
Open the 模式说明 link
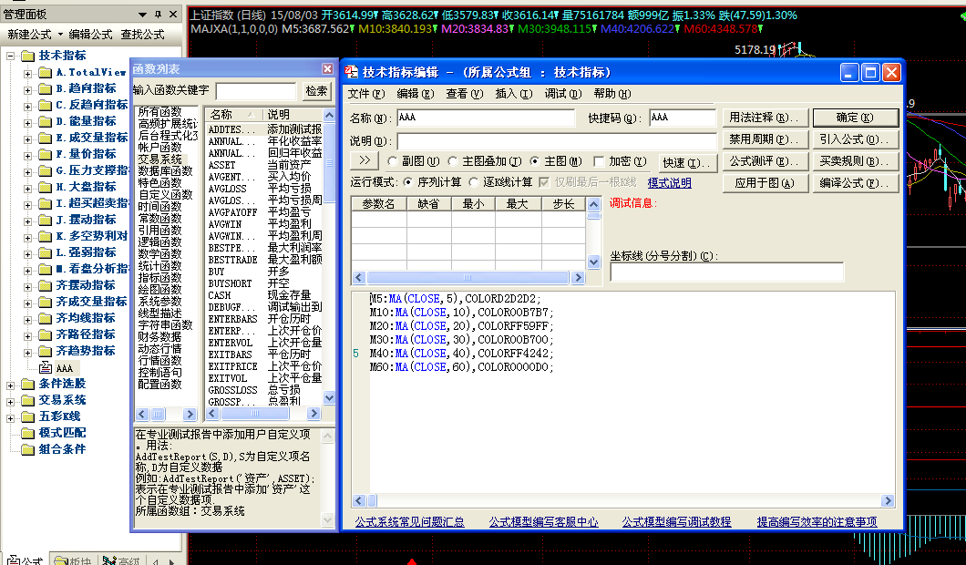click(x=669, y=183)
